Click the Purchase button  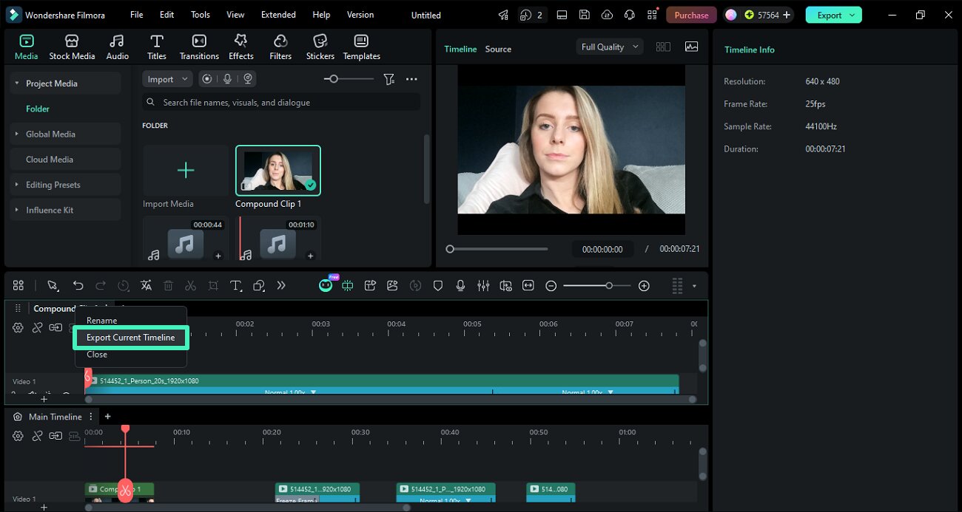coord(691,15)
